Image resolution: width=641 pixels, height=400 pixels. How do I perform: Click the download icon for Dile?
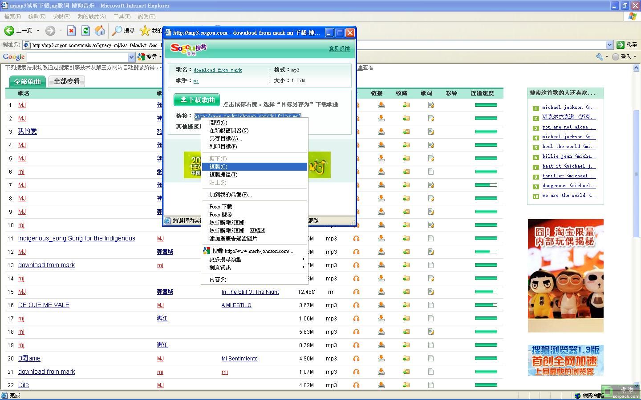coord(381,385)
